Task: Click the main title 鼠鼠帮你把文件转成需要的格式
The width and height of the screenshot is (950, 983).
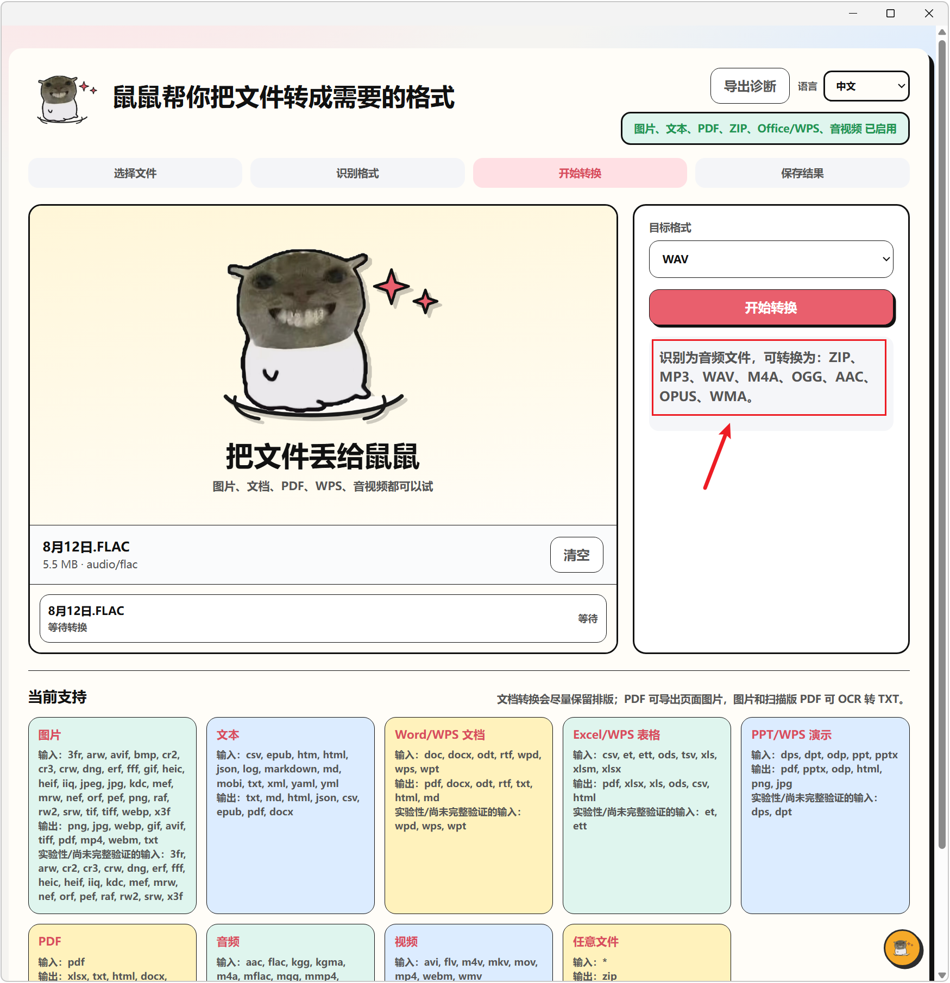Action: coord(284,98)
